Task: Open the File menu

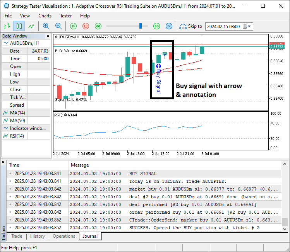Action: coord(8,16)
